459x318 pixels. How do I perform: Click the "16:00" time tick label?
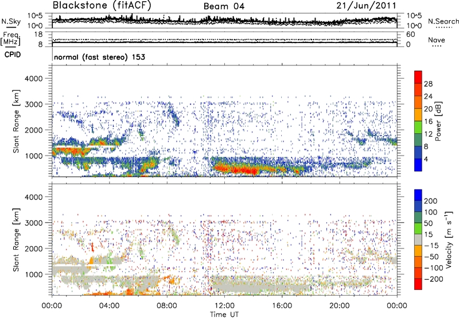282,306
